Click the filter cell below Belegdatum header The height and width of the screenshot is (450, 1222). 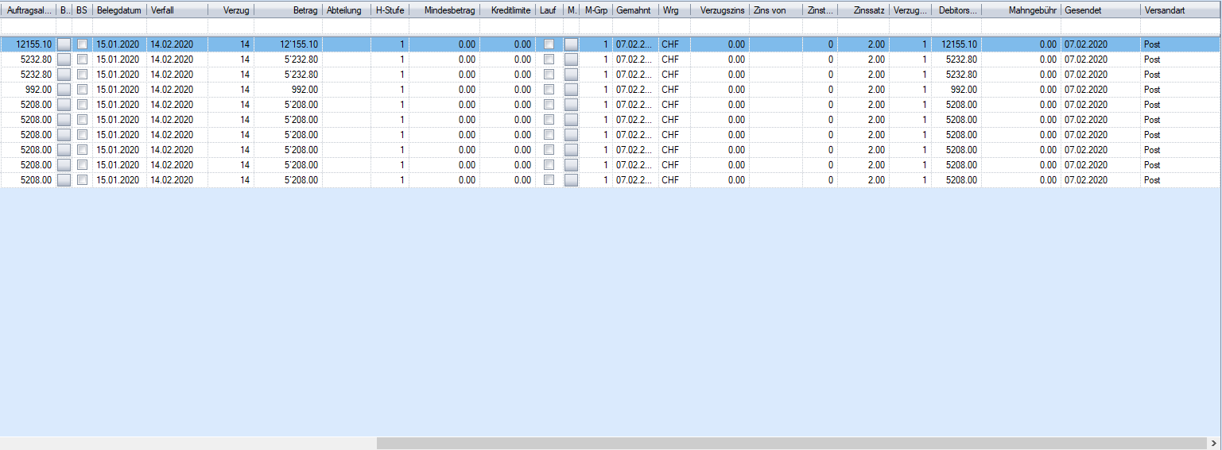point(119,27)
